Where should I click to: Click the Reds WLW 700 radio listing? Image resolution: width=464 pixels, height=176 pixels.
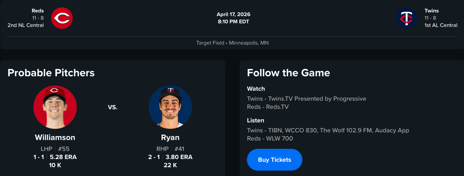tap(270, 138)
